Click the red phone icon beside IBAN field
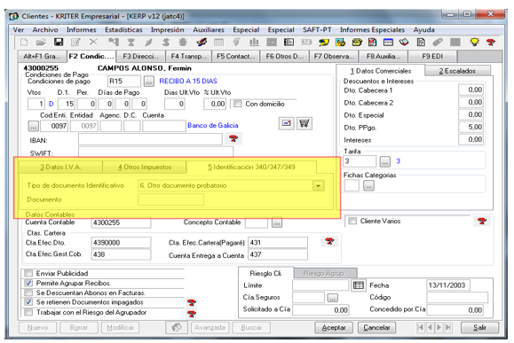The width and height of the screenshot is (514, 343). click(x=233, y=138)
